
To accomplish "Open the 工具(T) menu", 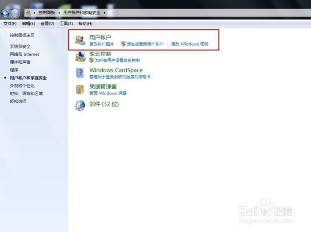I will coord(66,24).
